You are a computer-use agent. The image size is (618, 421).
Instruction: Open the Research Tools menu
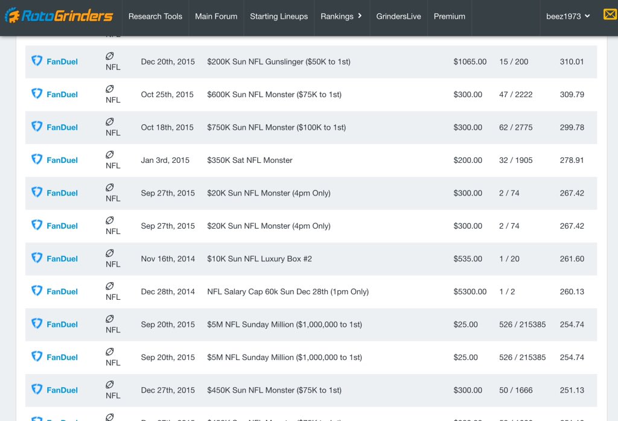click(x=155, y=16)
